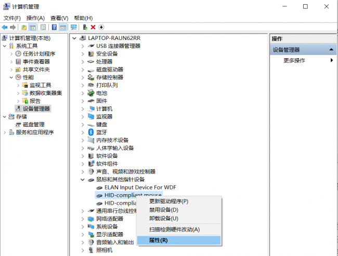Screen dimensions: 338x256
Task: Select 共享文件夹 in the left tree
Action: [36, 70]
